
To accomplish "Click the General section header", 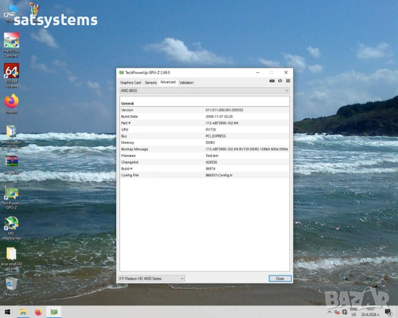I will [x=127, y=103].
